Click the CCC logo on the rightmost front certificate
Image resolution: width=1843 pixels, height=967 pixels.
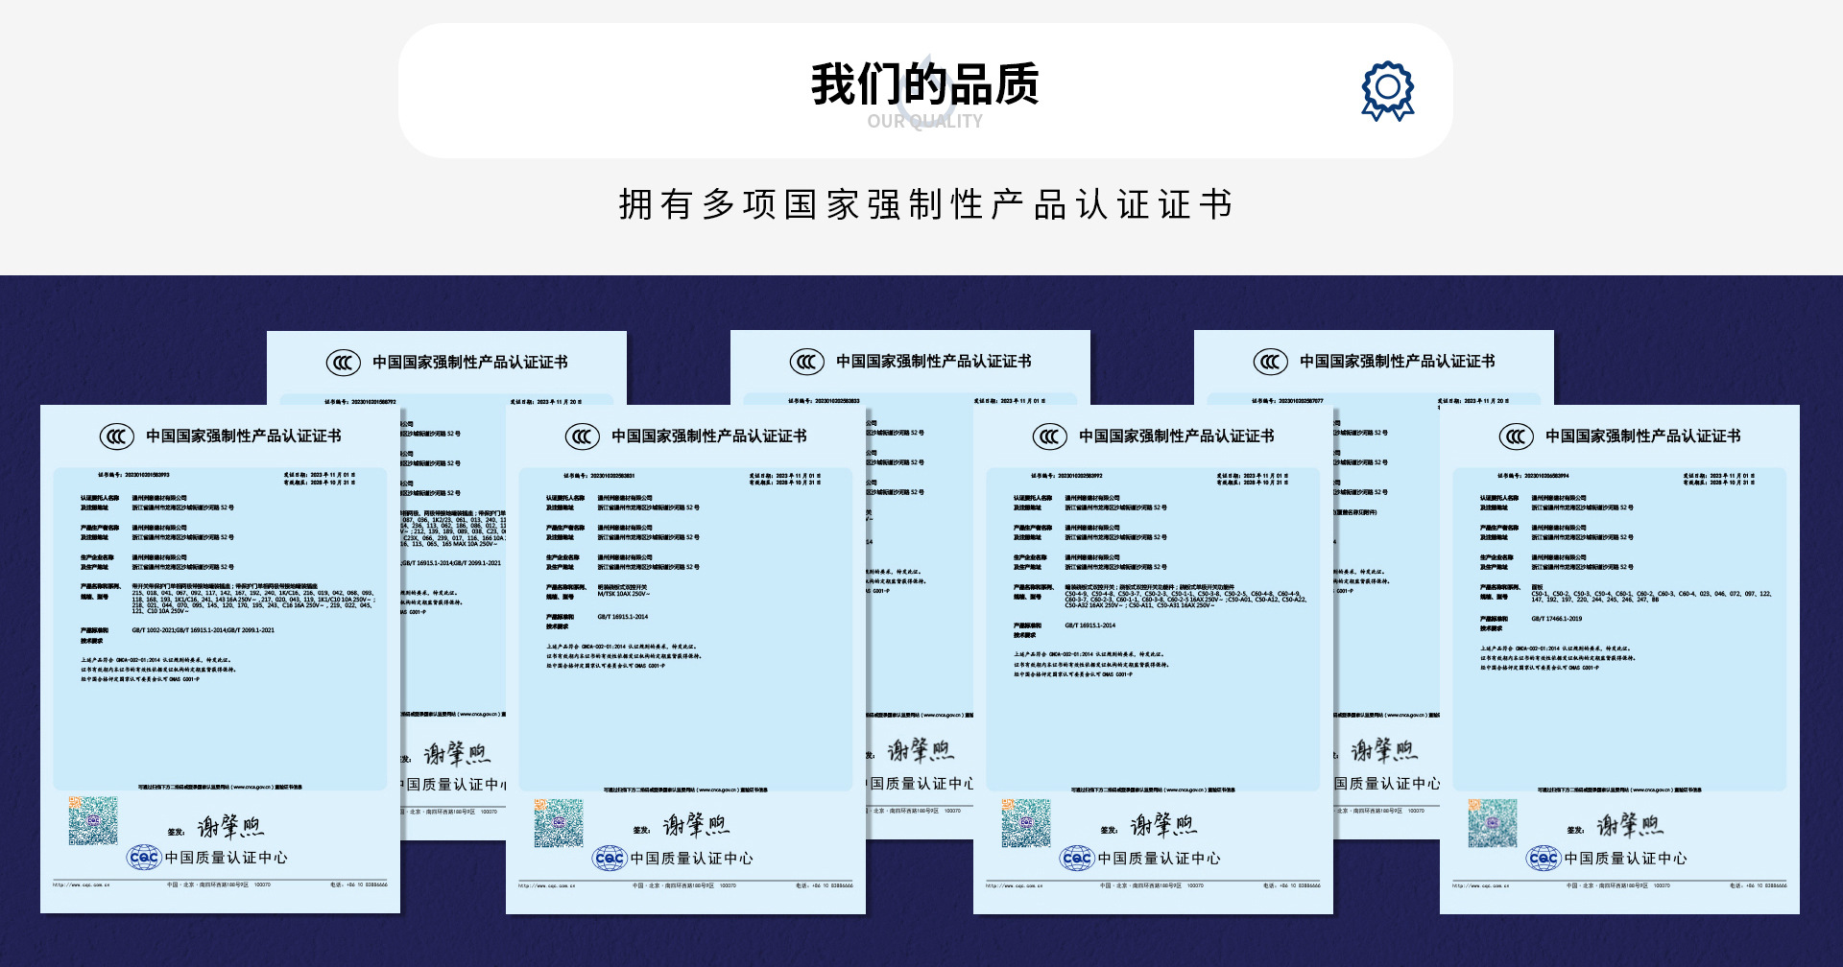pos(1517,437)
